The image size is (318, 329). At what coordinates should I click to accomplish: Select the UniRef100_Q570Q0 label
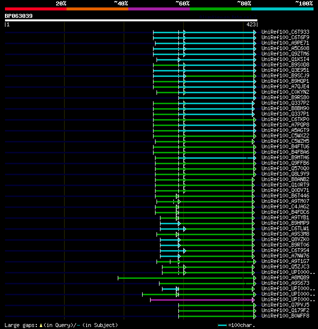[285, 168]
